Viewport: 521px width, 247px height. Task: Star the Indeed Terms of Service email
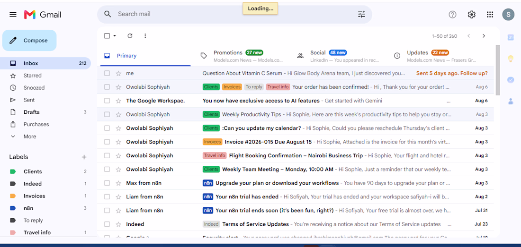pyautogui.click(x=118, y=224)
